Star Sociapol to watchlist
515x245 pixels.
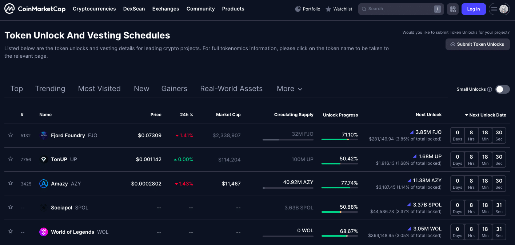[11, 207]
